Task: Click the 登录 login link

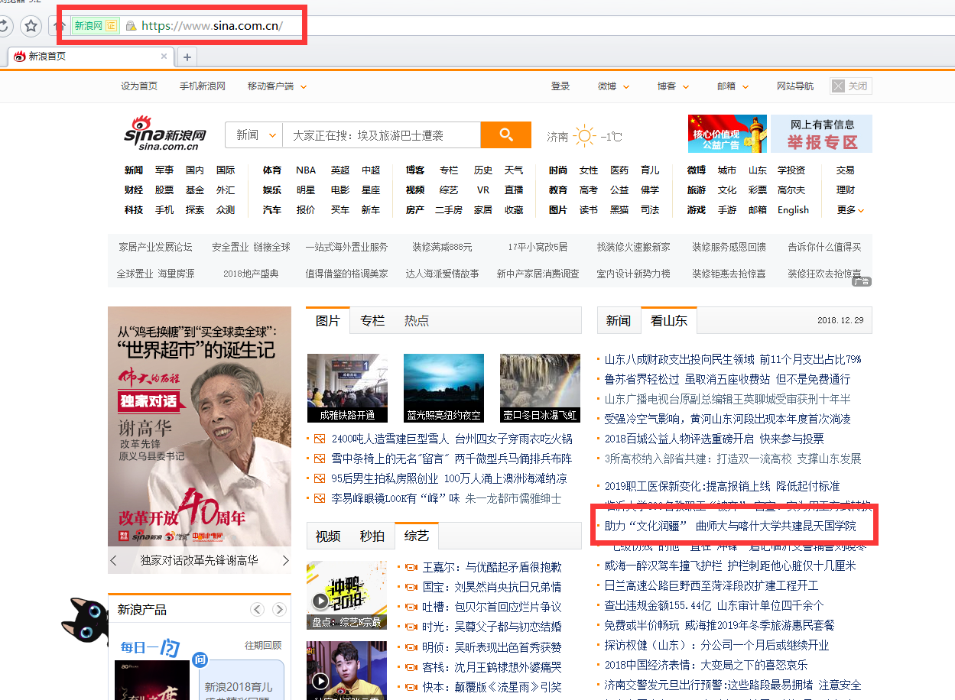Action: (560, 86)
